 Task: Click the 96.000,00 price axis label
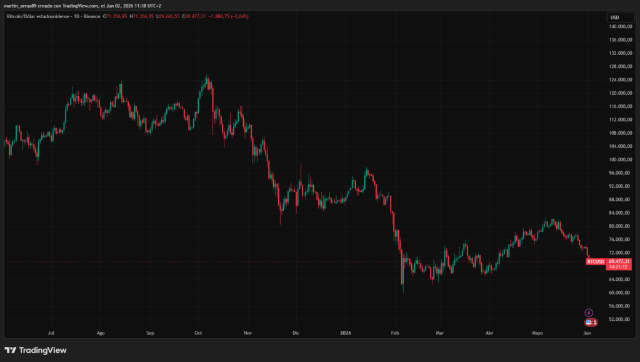[621, 173]
